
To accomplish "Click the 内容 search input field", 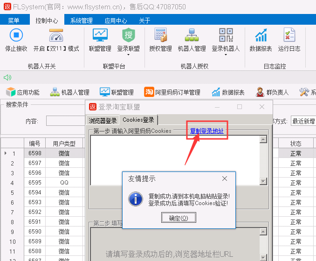I will (x=66, y=121).
